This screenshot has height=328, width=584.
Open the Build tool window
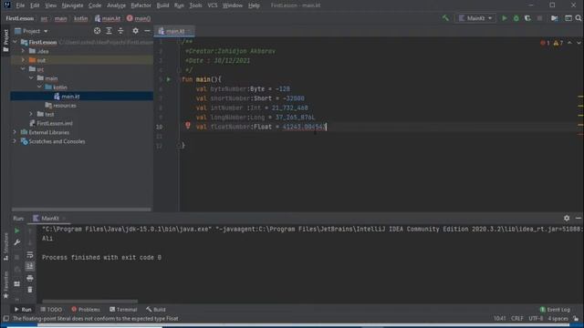point(156,310)
